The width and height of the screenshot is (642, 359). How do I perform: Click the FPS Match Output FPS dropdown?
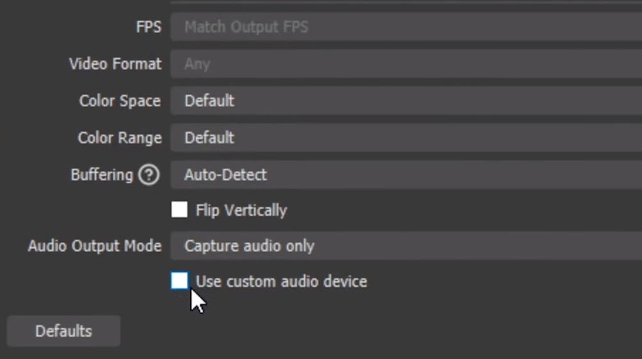point(406,27)
